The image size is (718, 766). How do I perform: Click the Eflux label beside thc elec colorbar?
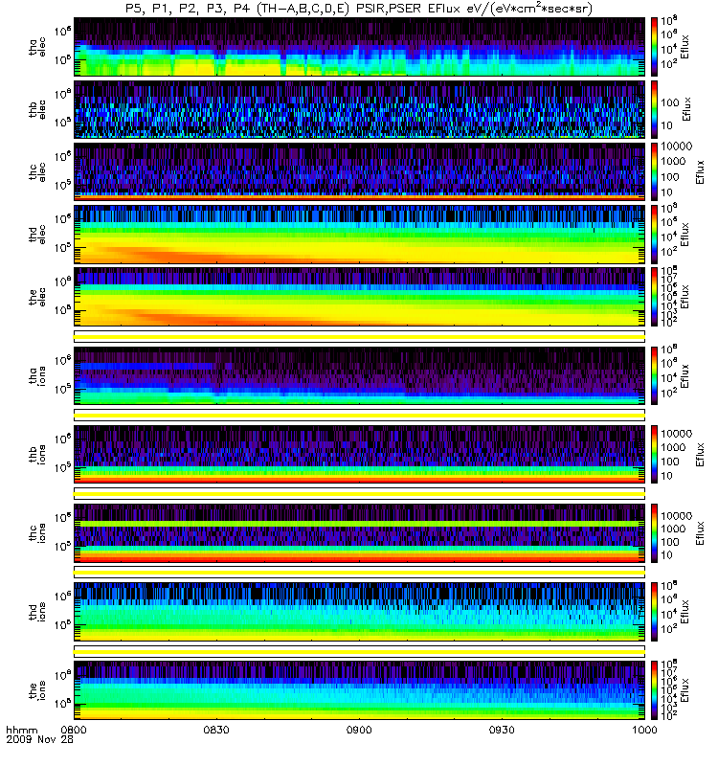(x=701, y=172)
